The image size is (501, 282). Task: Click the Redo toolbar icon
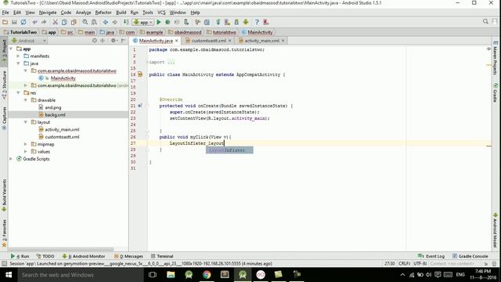44,22
